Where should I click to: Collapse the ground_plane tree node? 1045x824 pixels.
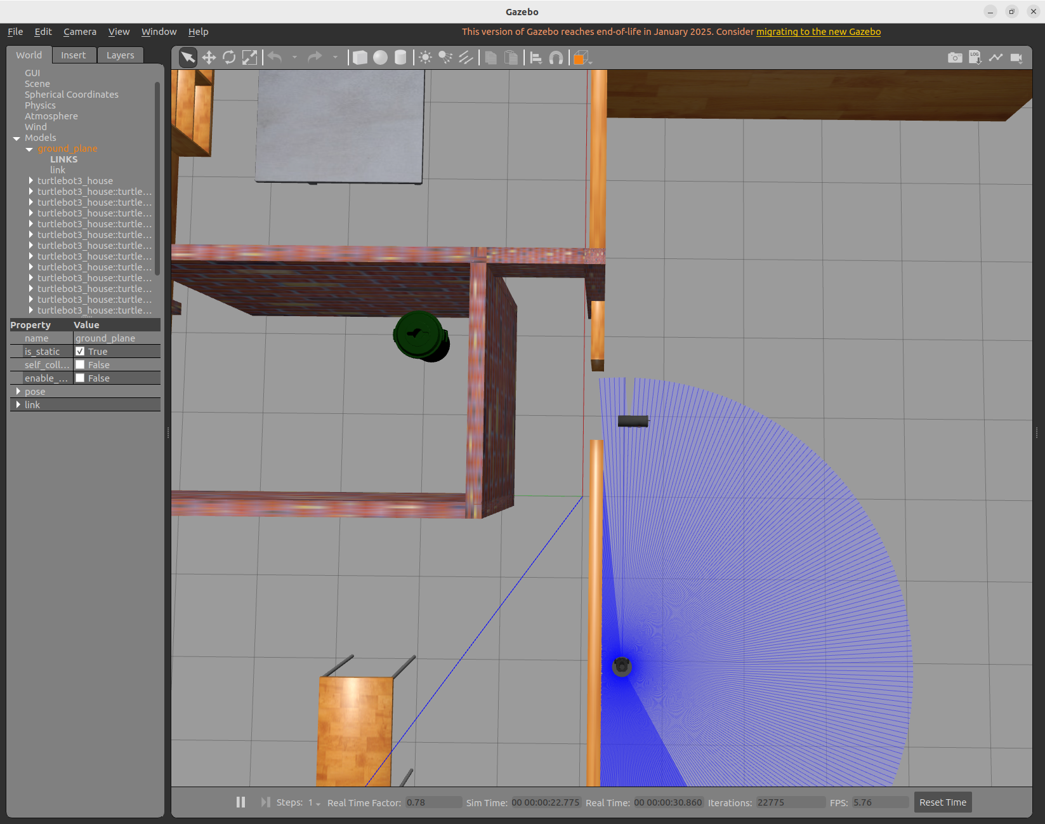coord(29,149)
